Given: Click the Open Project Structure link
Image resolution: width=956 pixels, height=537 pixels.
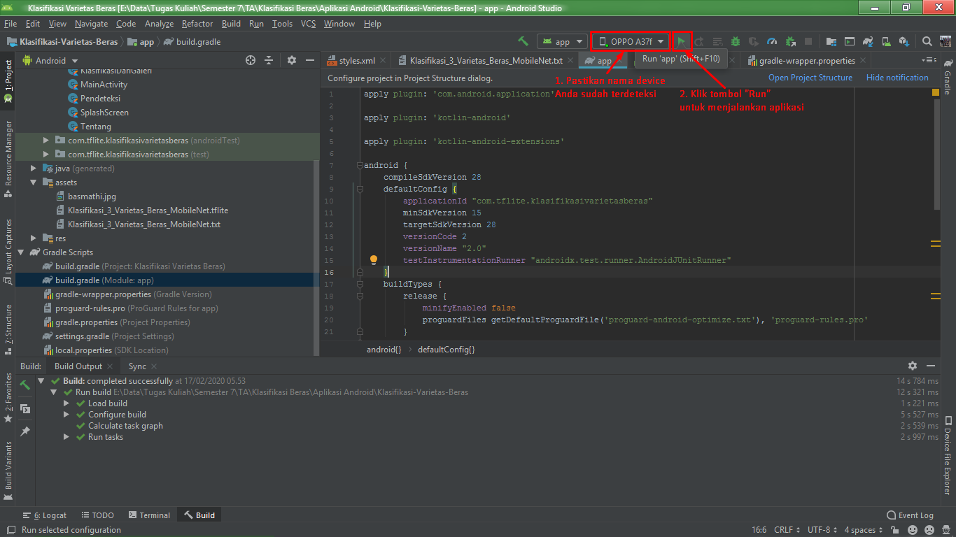Looking at the screenshot, I should click(x=810, y=78).
